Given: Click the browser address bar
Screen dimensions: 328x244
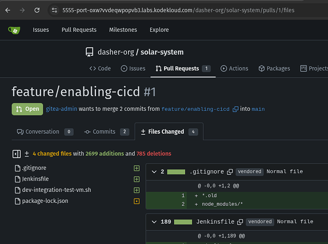Looking at the screenshot, I should [x=185, y=10].
